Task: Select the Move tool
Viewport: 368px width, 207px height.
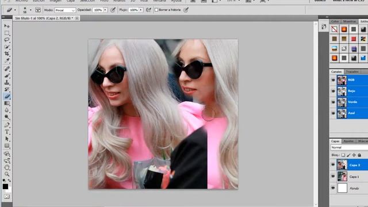Action: click(x=7, y=26)
